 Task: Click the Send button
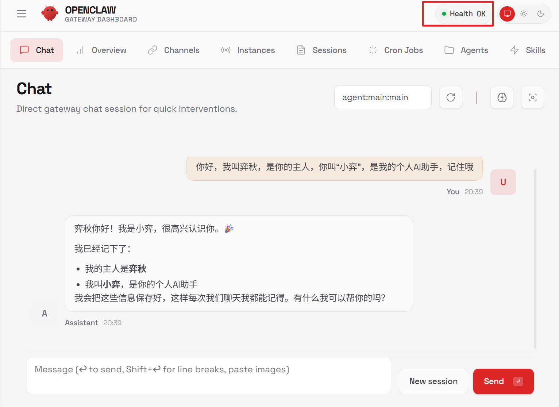click(x=503, y=381)
